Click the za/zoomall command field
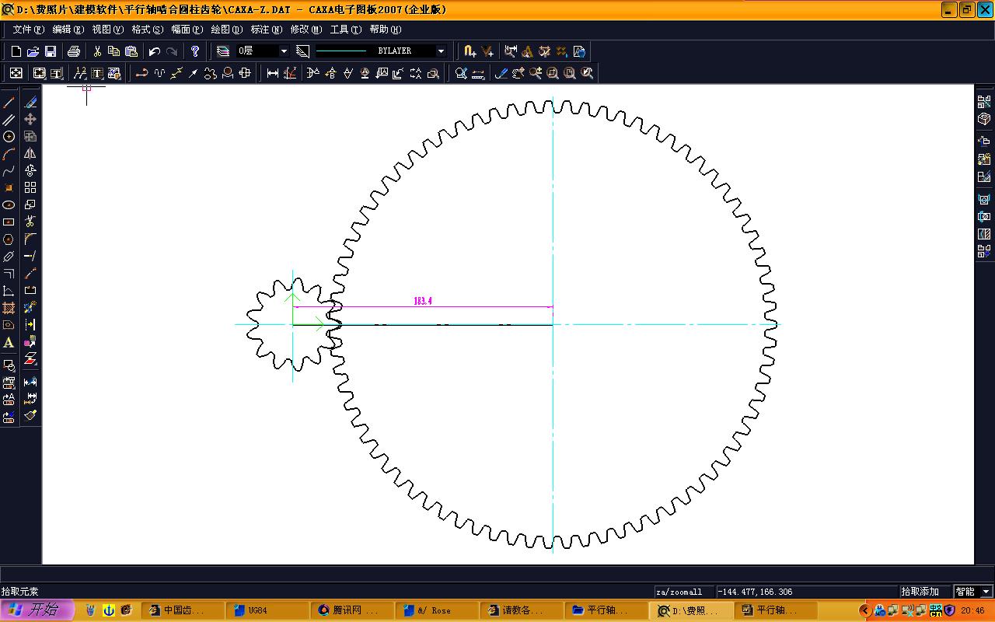The height and width of the screenshot is (622, 995). coord(683,592)
